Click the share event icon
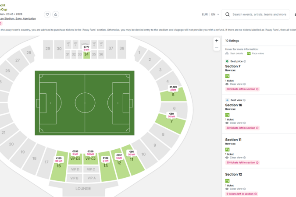This screenshot has height=197, width=296. click(x=56, y=14)
